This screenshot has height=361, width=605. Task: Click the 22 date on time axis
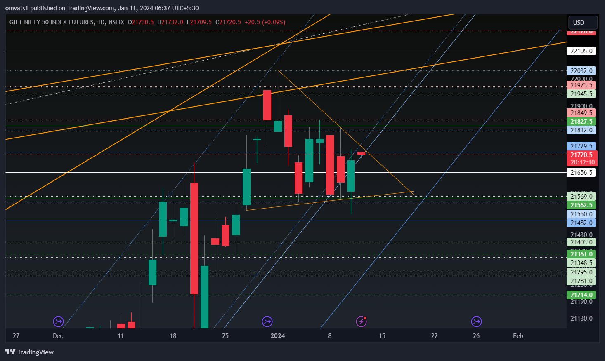434,336
